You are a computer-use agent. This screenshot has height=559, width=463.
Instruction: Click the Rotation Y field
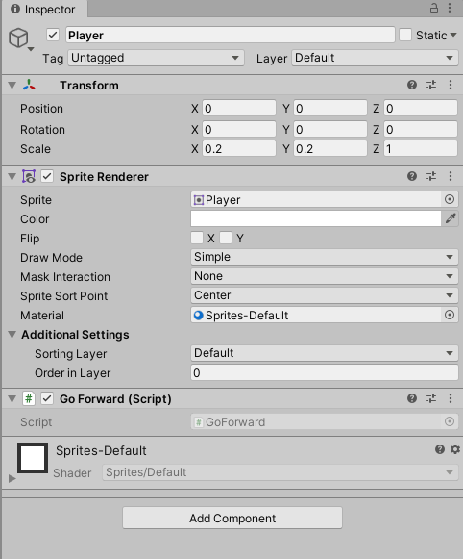click(330, 129)
